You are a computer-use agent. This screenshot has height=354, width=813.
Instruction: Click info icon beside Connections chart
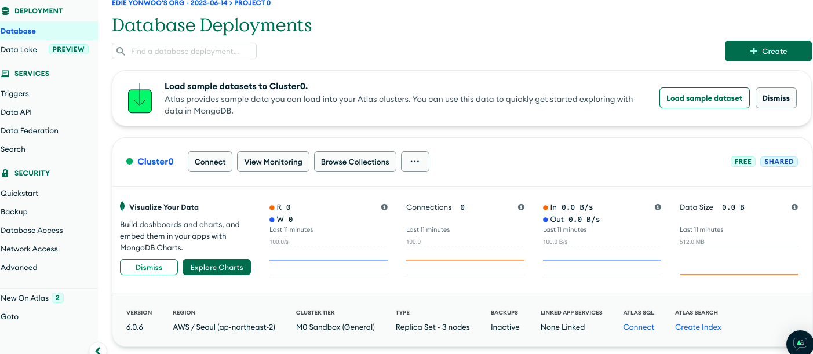521,207
